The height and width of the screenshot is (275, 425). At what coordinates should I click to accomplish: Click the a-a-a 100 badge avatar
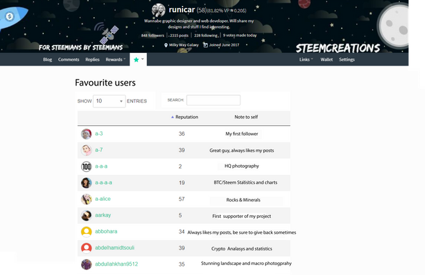coord(86,166)
